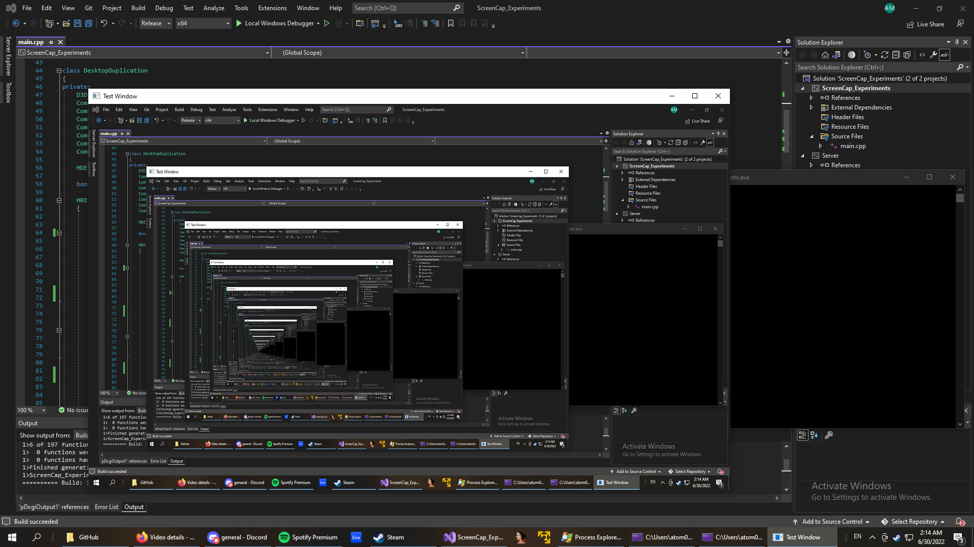Open Analyze menu in outermost menu bar
This screenshot has height=547, width=974.
pyautogui.click(x=214, y=8)
